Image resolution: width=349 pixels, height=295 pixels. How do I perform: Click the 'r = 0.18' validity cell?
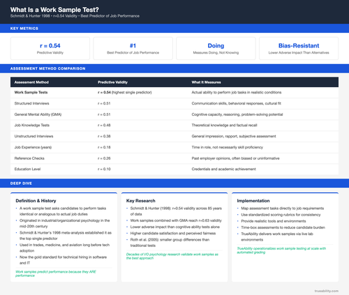click(104, 147)
